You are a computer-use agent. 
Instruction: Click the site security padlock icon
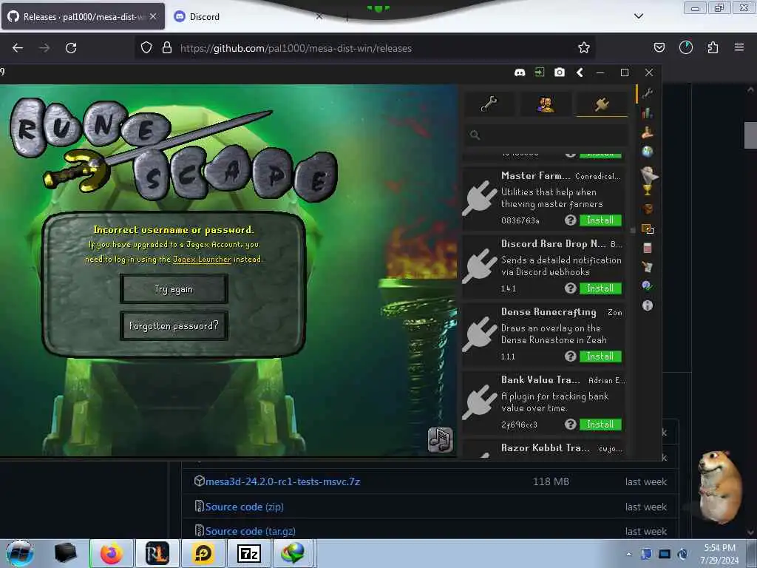point(167,48)
